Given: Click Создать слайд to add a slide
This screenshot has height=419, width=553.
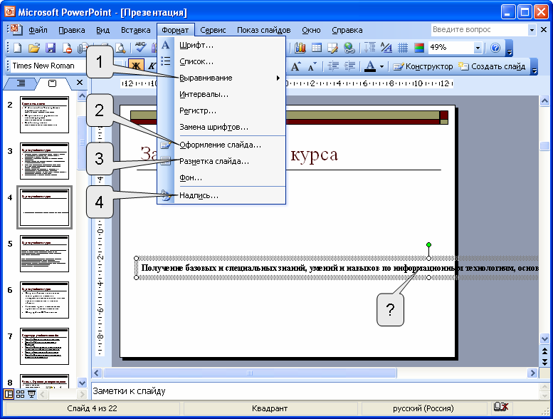Looking at the screenshot, I should 492,66.
